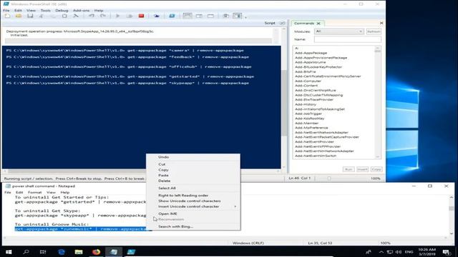Image resolution: width=458 pixels, height=257 pixels.
Task: Click the New script toolbar icon
Action: tap(7, 16)
